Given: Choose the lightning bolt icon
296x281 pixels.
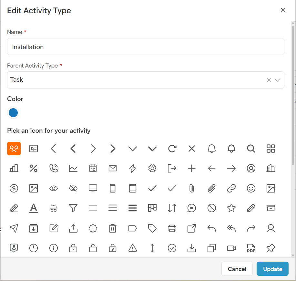Looking at the screenshot, I should 132,168.
